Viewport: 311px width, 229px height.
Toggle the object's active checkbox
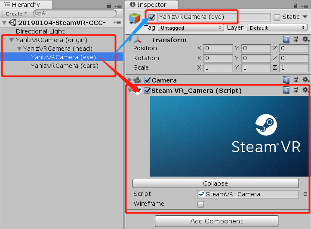click(151, 17)
